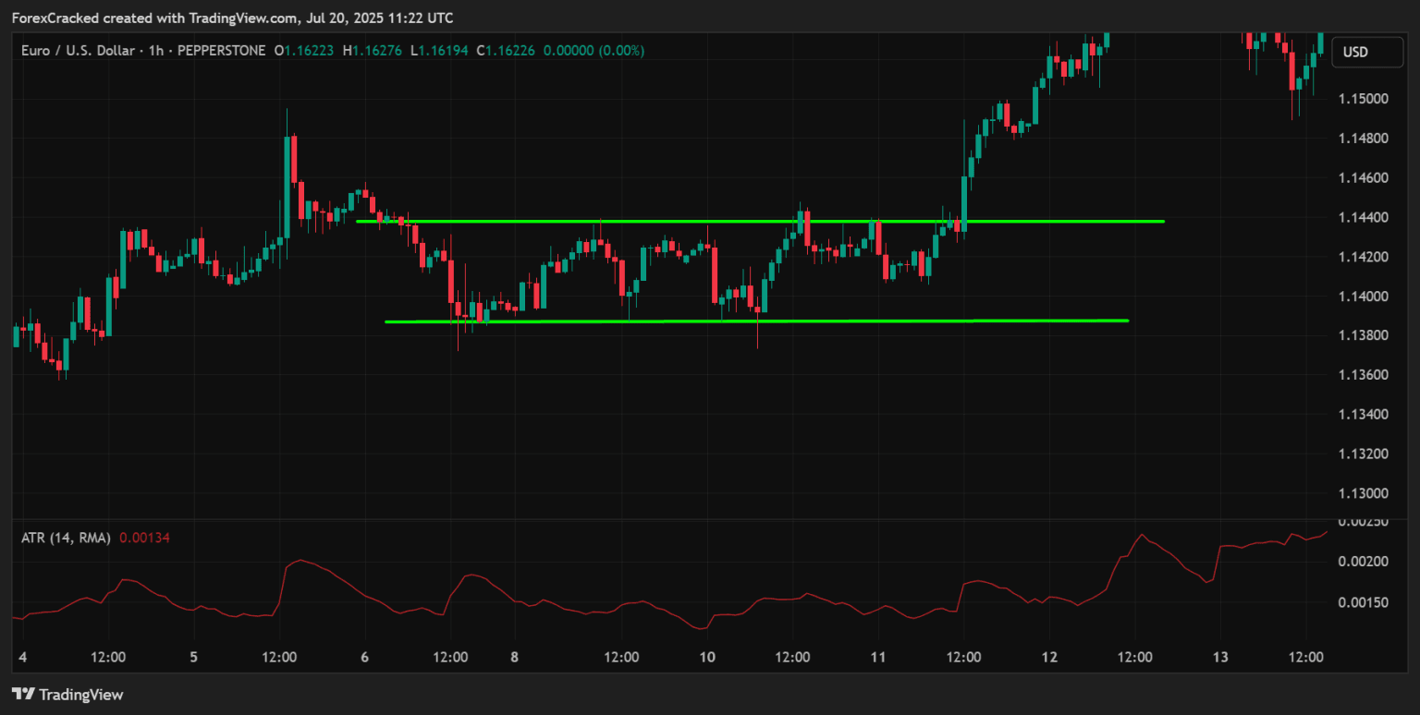Click the ATR value 0.00134 to highlight it
The image size is (1420, 715).
click(x=146, y=537)
